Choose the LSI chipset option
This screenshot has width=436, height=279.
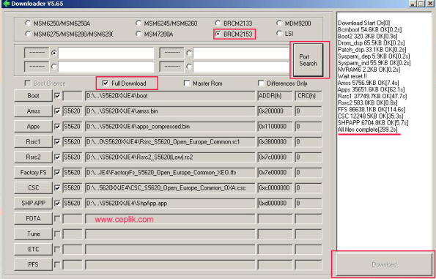[279, 34]
